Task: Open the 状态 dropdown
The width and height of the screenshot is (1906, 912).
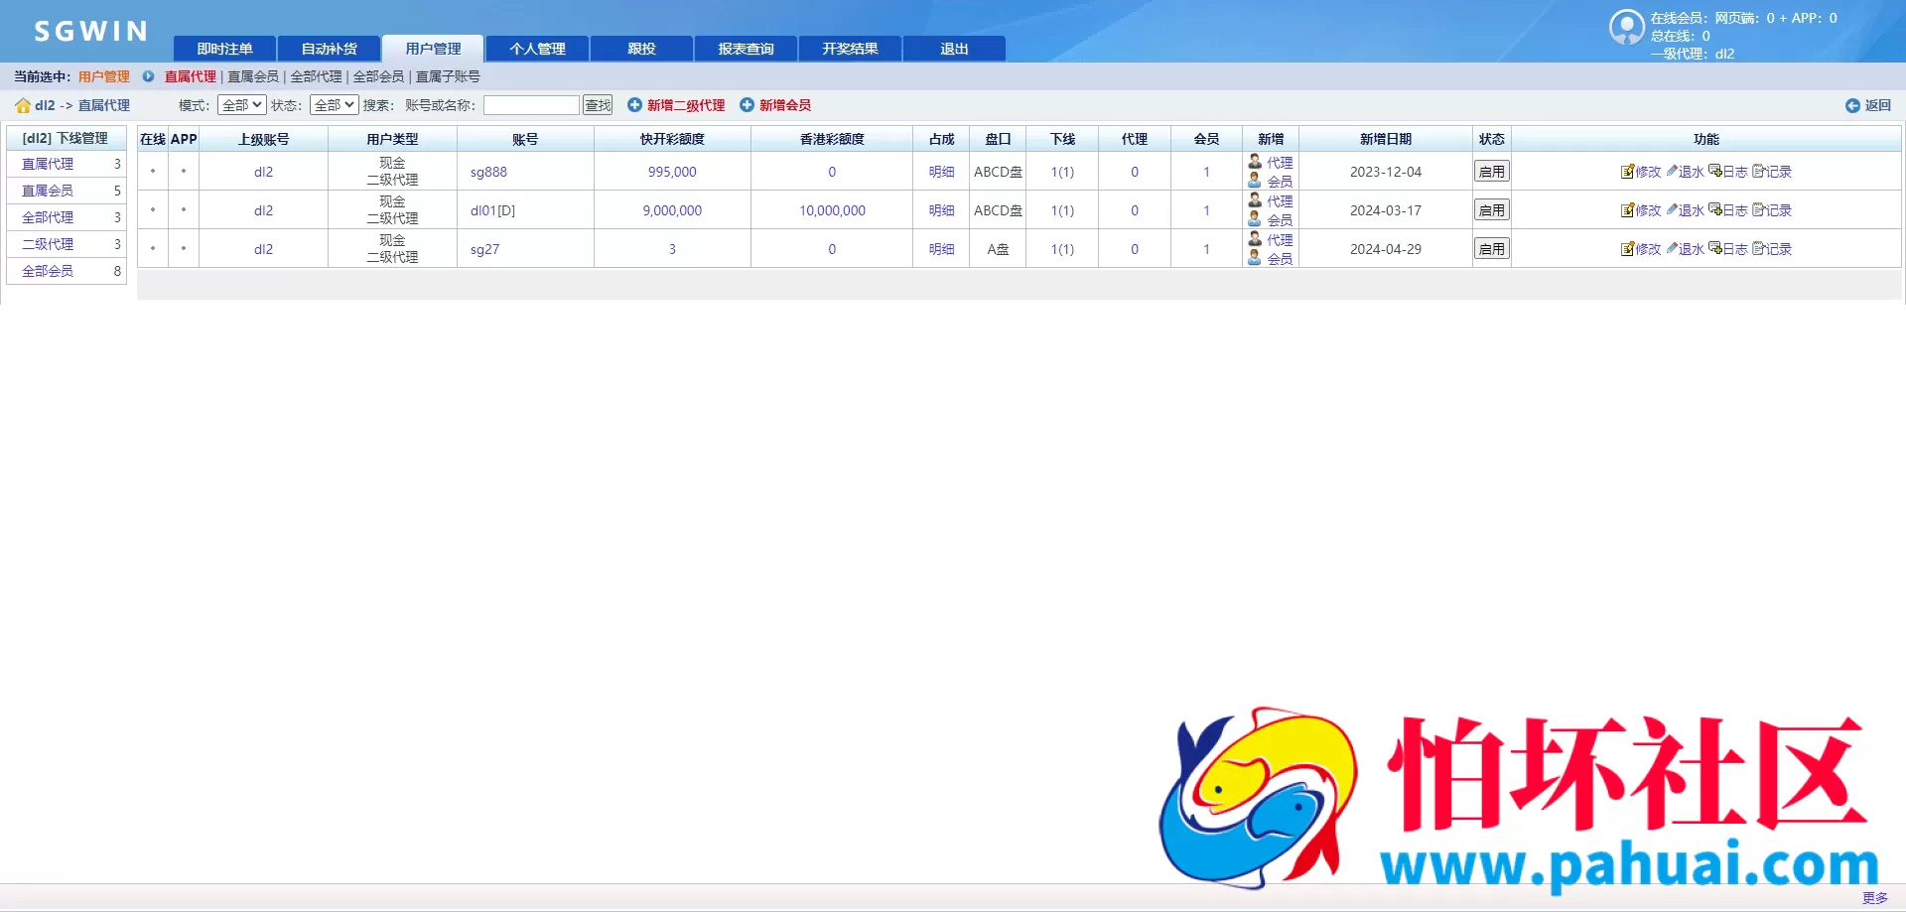Action: [x=334, y=105]
